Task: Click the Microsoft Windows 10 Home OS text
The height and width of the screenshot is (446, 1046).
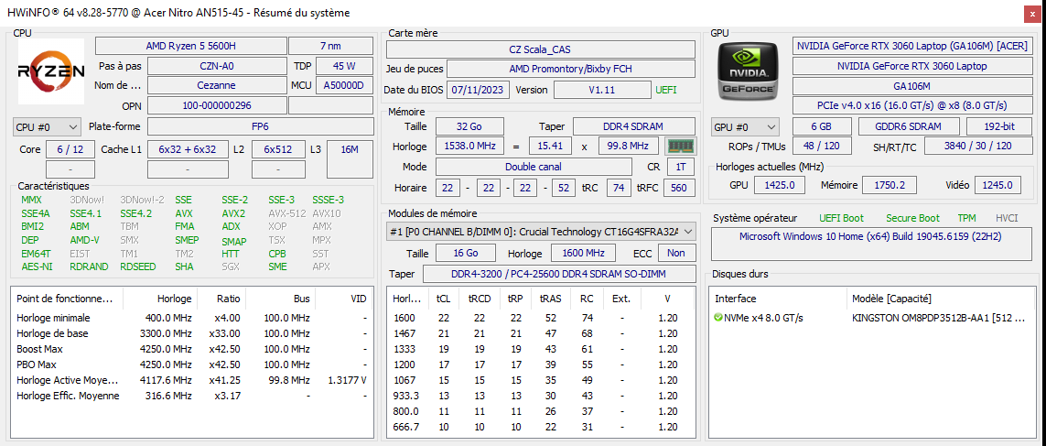Action: (x=870, y=236)
